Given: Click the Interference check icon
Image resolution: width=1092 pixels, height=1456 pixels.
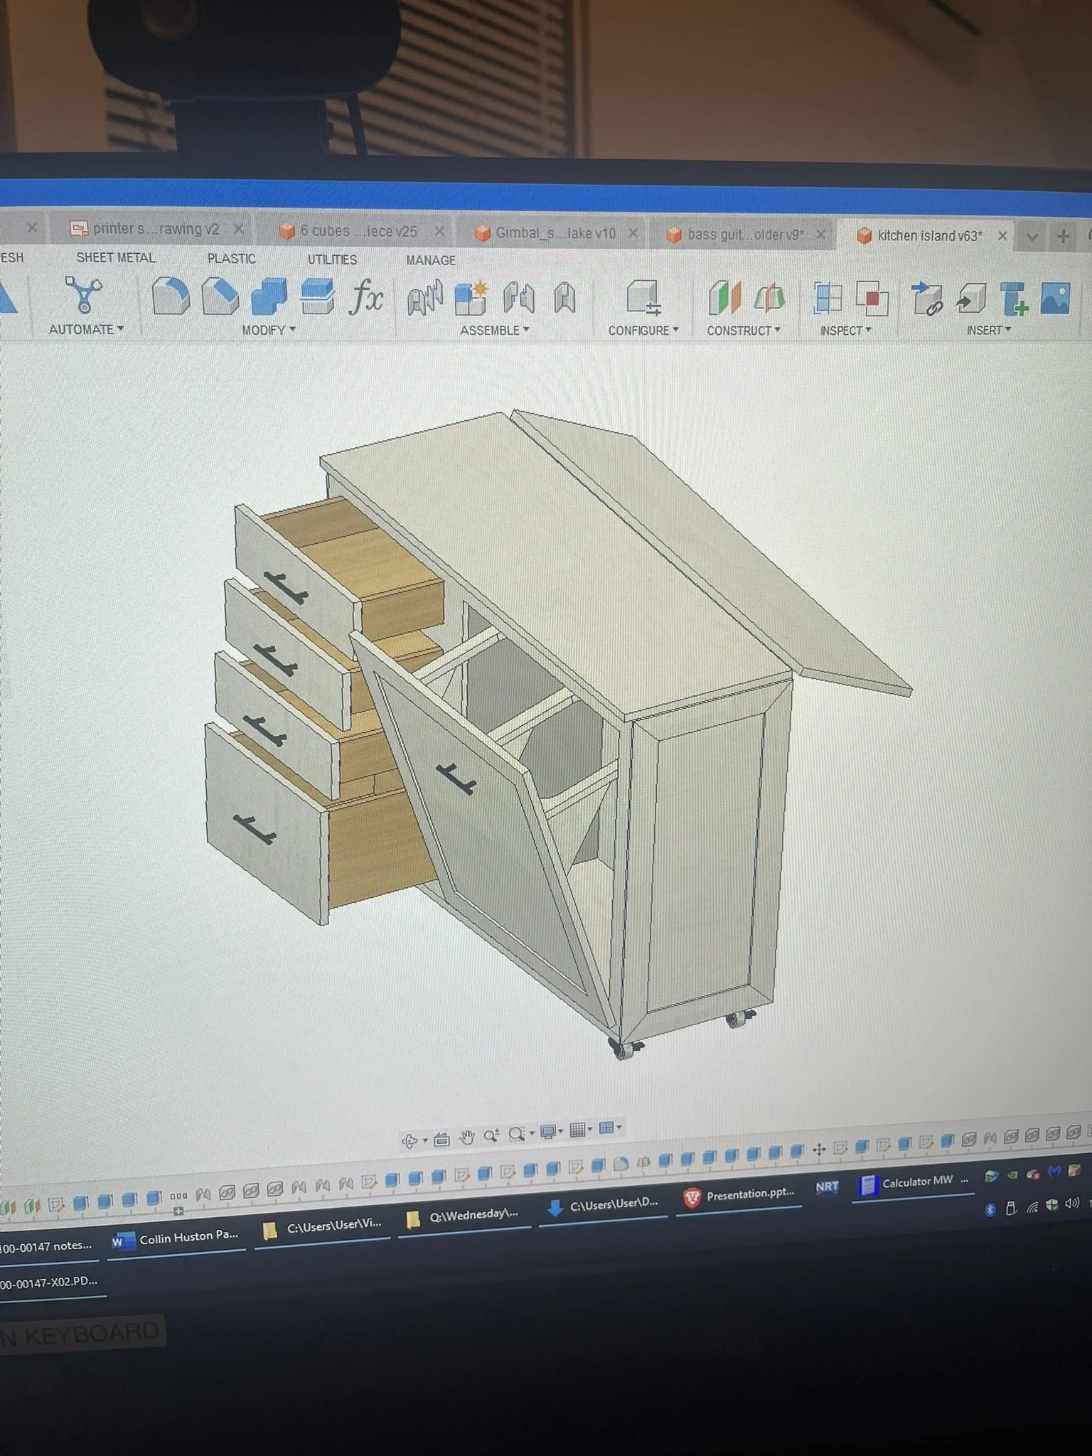Looking at the screenshot, I should (x=872, y=298).
